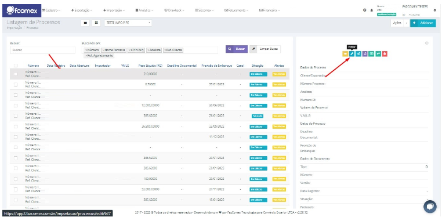Switch to table grid view icon
This screenshot has height=224, width=442.
tap(96, 23)
